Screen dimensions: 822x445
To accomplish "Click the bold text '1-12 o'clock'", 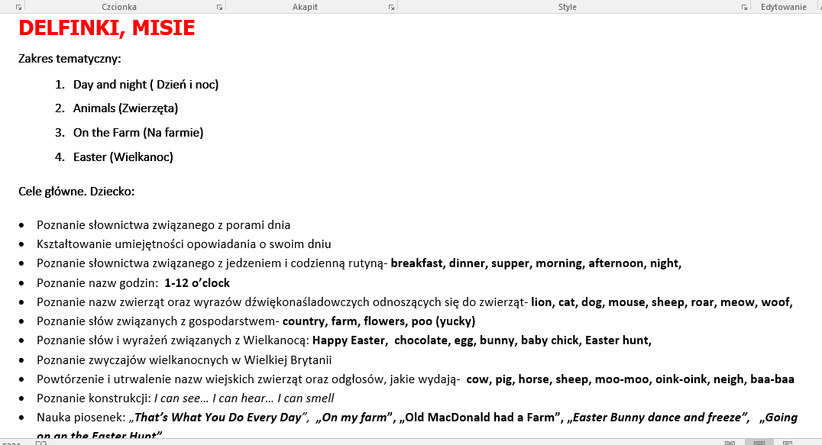I will tap(197, 283).
